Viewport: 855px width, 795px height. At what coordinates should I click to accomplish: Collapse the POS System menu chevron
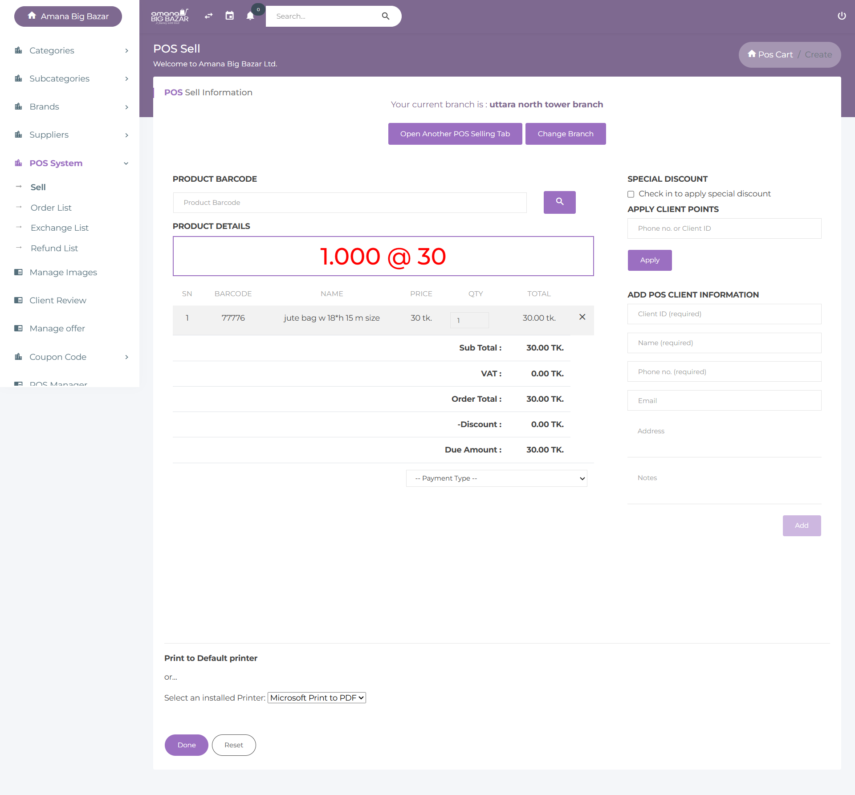(x=126, y=163)
